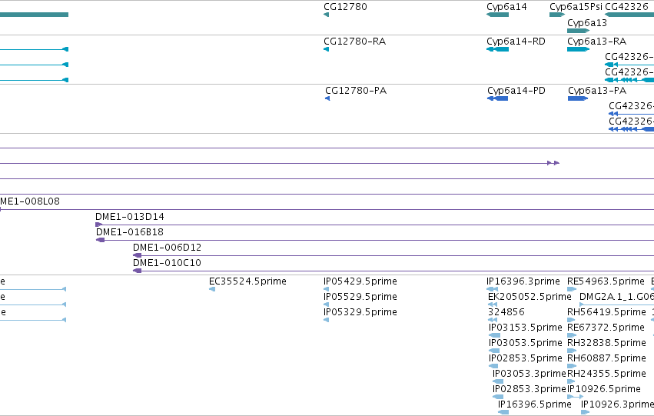
Task: Select the RH32838.5prime EST label
Action: (x=606, y=343)
